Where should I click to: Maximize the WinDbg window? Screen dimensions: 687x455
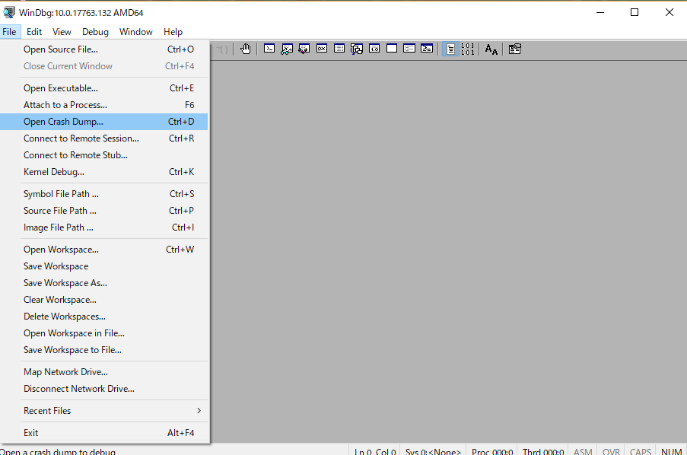635,12
